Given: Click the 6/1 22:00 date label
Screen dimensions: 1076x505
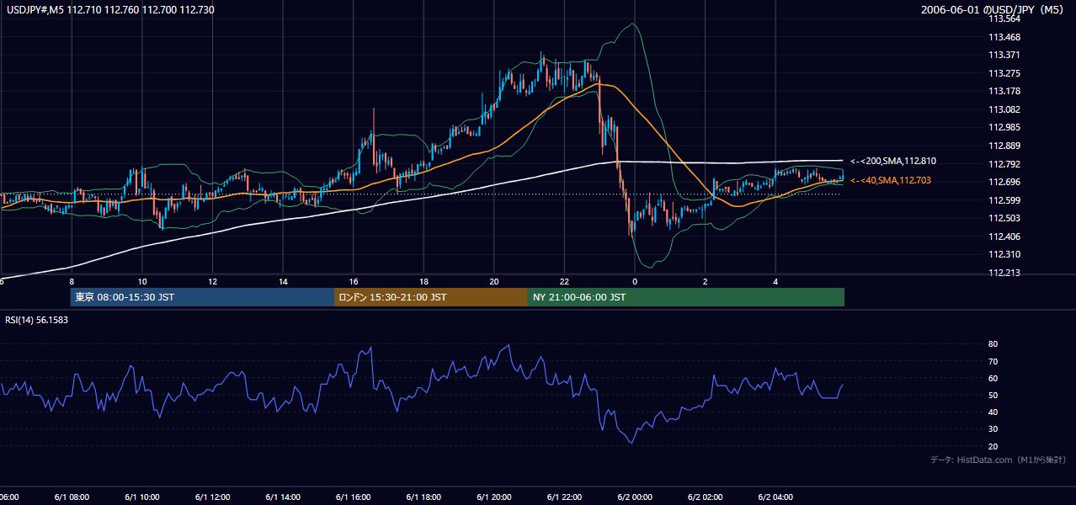Looking at the screenshot, I should [x=564, y=497].
